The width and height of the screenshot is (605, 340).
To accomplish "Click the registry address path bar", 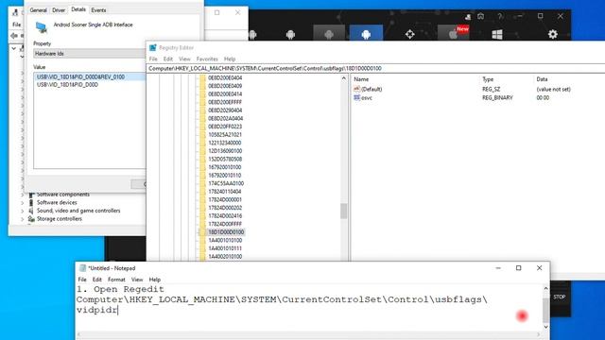I will click(x=375, y=68).
